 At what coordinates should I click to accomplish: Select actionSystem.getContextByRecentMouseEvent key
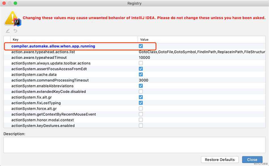(x=54, y=114)
